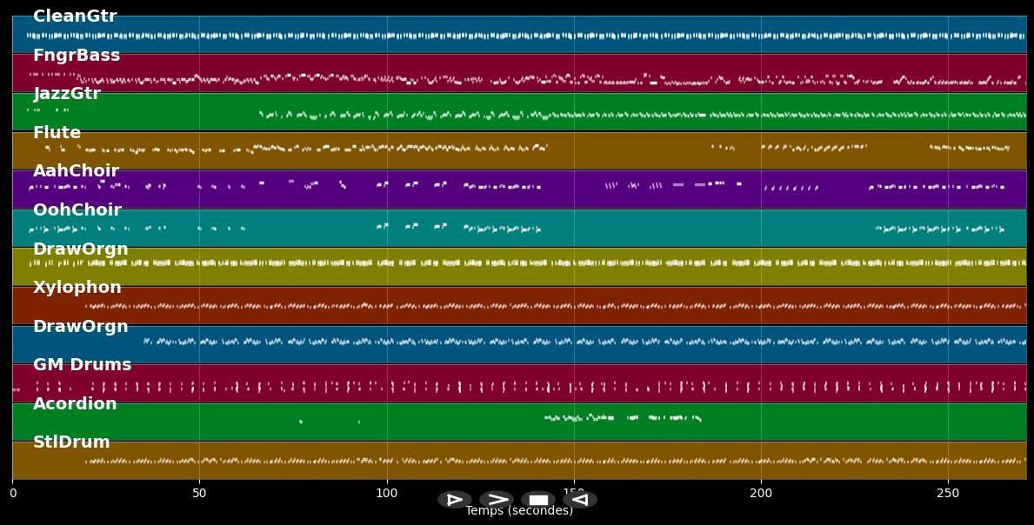Select the StlDrum track label
Screen dimensions: 1034x525
point(71,442)
